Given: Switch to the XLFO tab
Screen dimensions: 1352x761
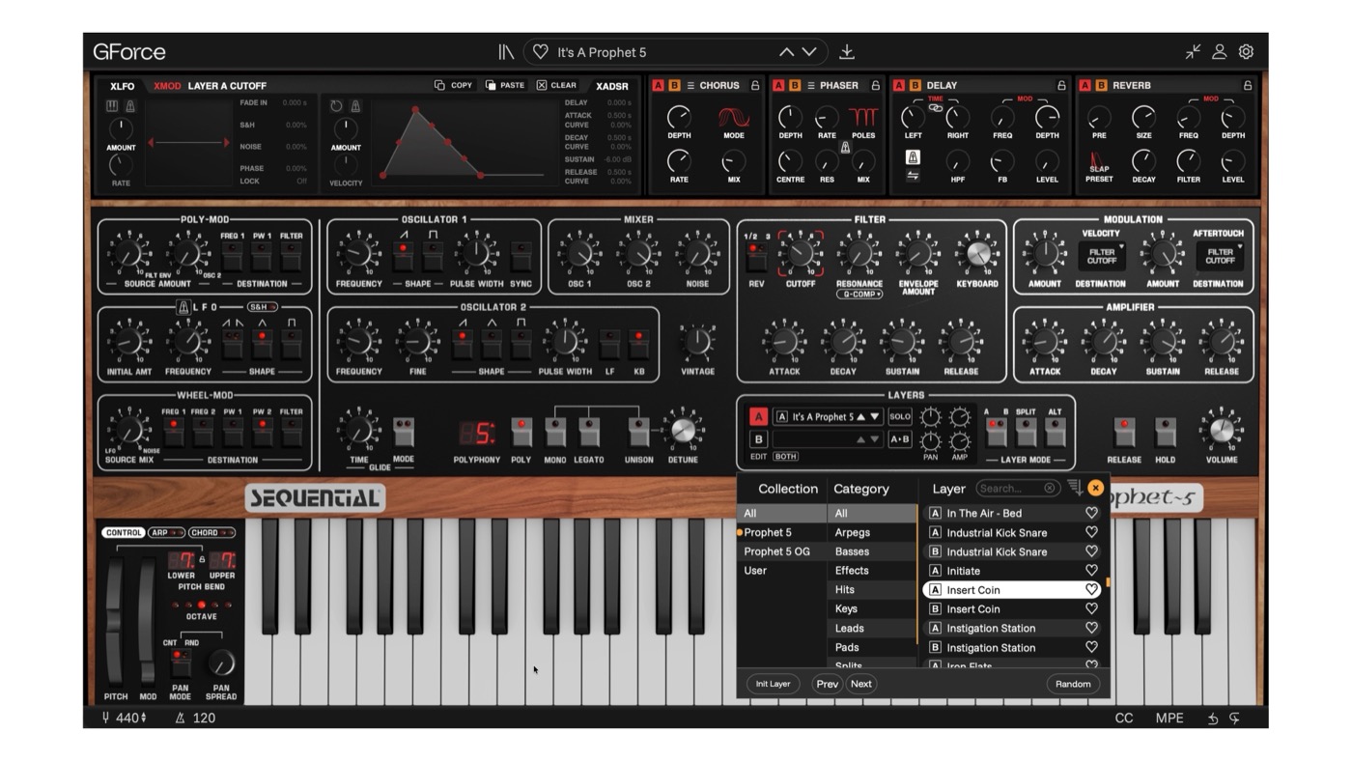Looking at the screenshot, I should 123,86.
